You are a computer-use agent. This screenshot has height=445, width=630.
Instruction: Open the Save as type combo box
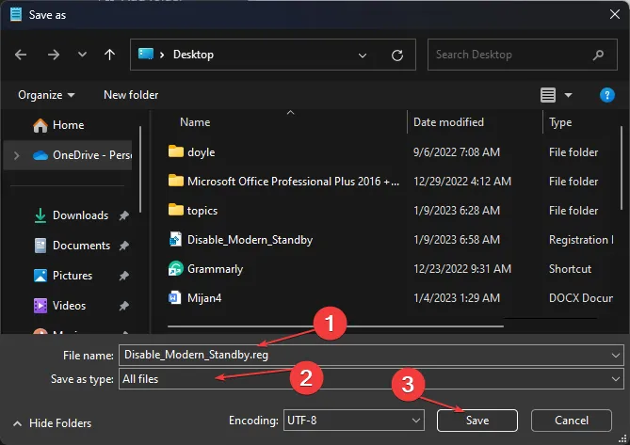371,379
